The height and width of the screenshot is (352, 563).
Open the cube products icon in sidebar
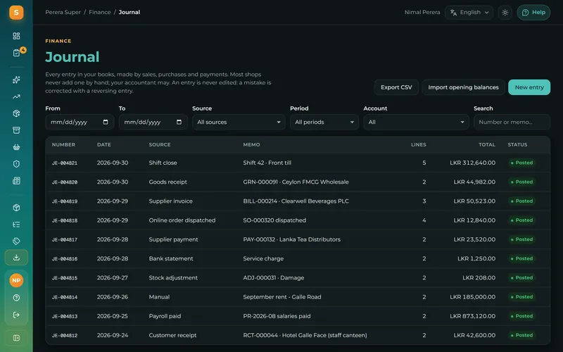click(x=16, y=208)
